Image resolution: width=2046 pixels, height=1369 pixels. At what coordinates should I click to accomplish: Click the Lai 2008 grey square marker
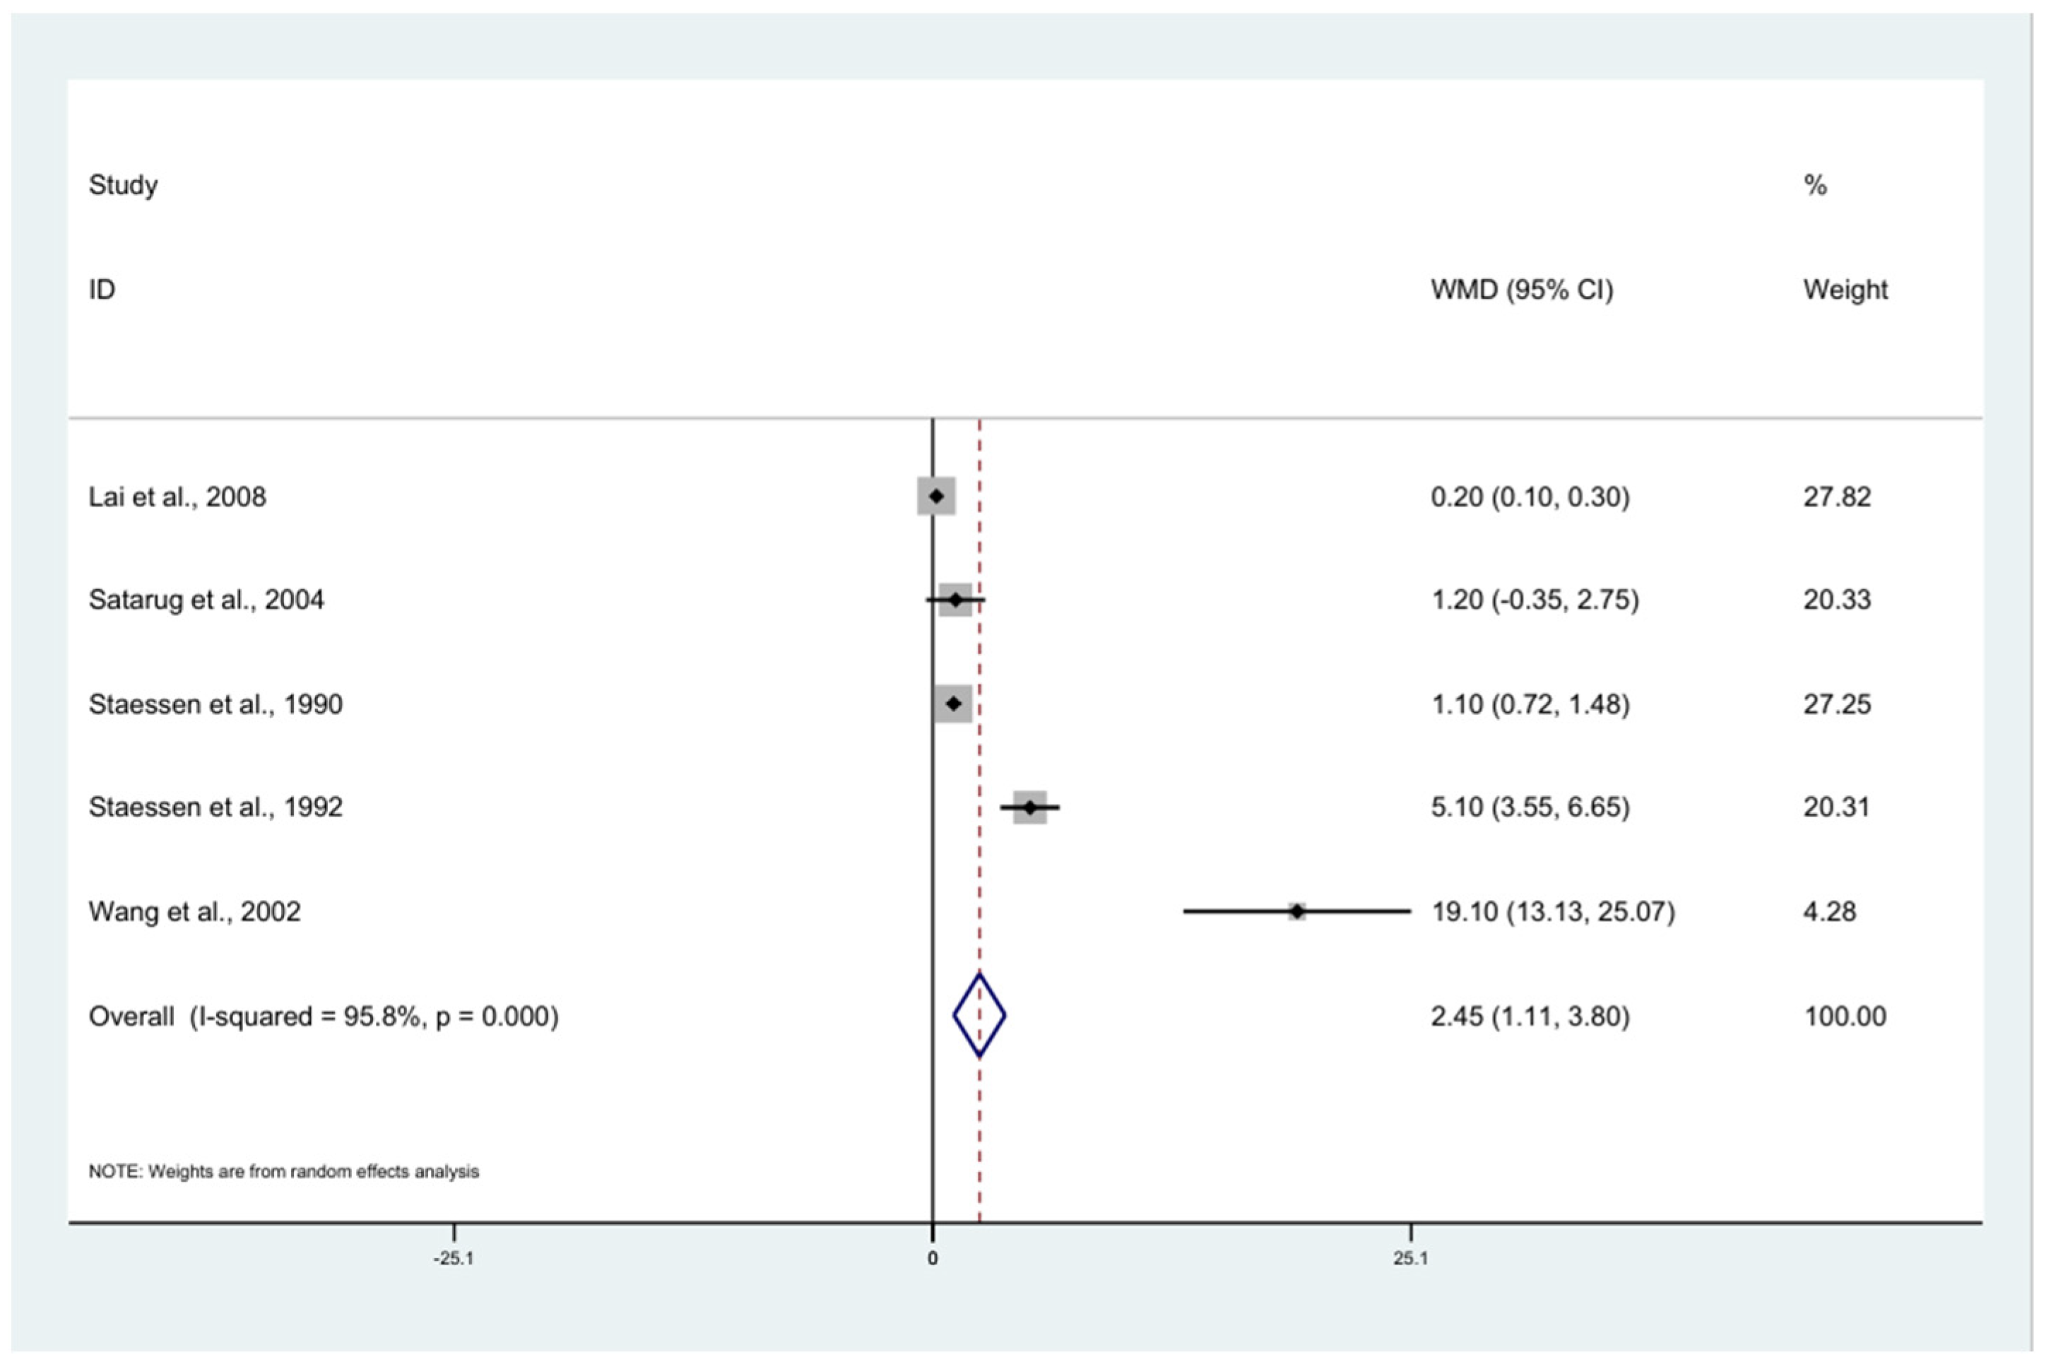click(936, 497)
